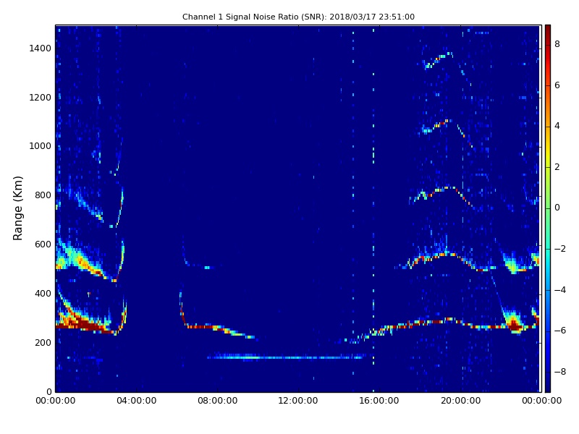Click the arched echo near 1400 km range

tap(439, 60)
